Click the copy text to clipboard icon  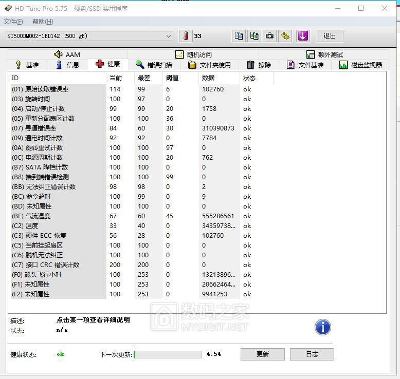click(239, 36)
